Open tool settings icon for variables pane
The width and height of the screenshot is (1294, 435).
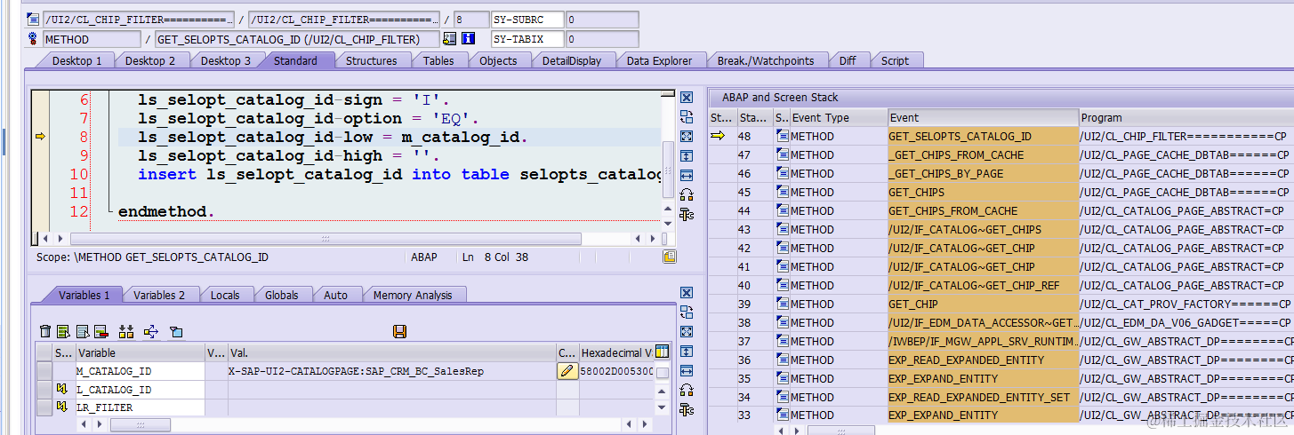click(687, 409)
